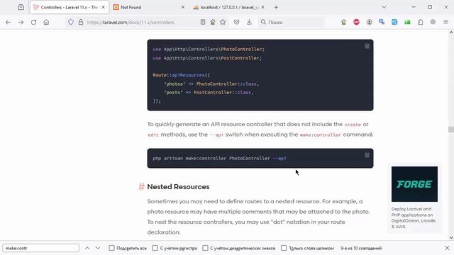Open the Forge advertisement banner
This screenshot has width=454, height=255.
pos(414,184)
